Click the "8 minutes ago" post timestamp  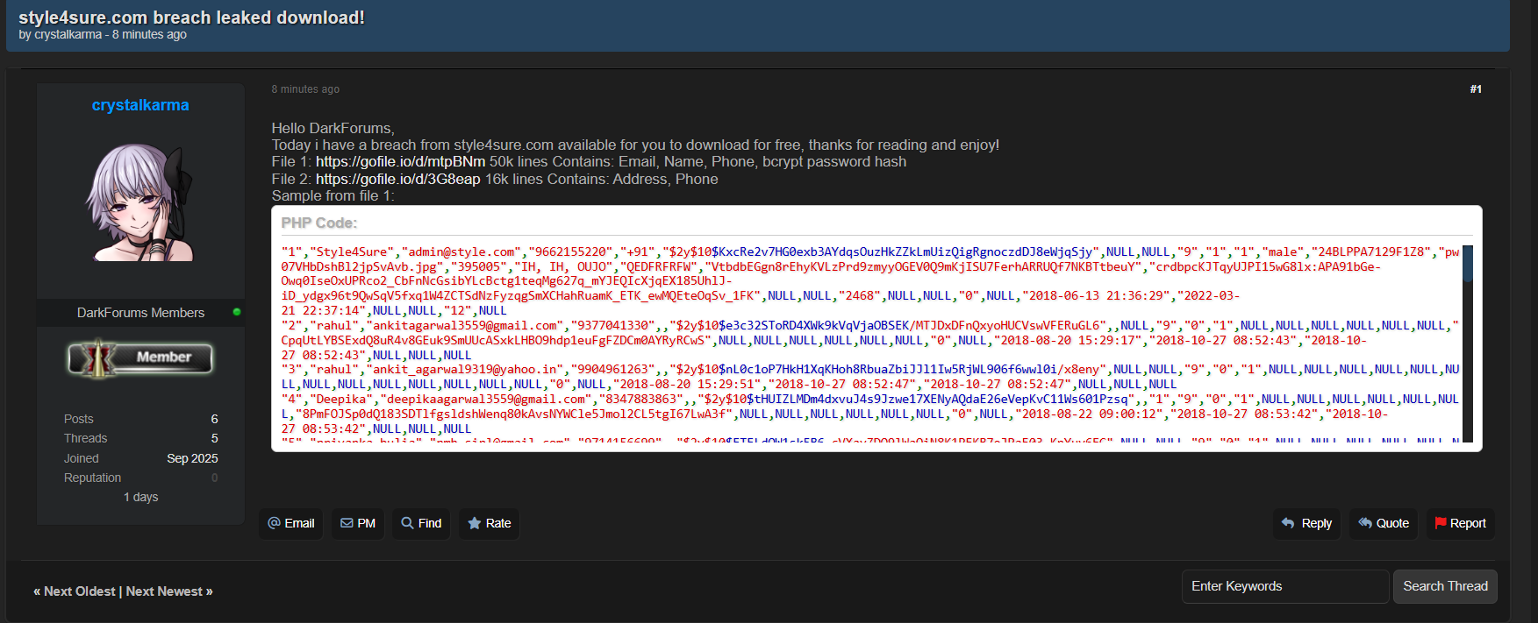pos(305,89)
